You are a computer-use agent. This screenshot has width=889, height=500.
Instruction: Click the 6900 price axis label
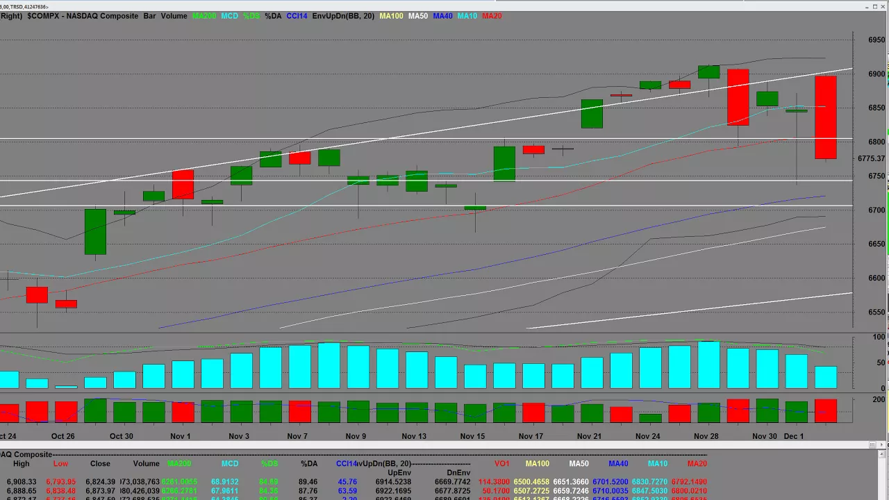pos(876,74)
